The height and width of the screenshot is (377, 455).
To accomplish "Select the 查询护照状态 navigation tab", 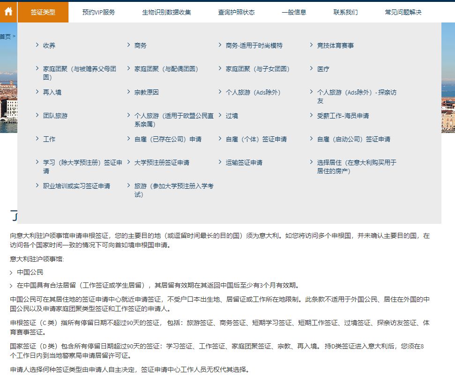I will [237, 12].
